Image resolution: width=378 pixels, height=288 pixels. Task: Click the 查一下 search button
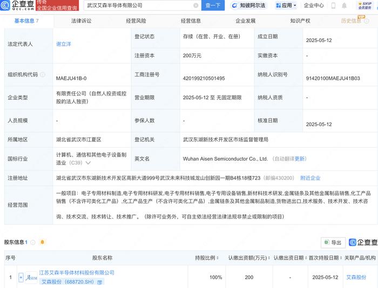(x=213, y=5)
